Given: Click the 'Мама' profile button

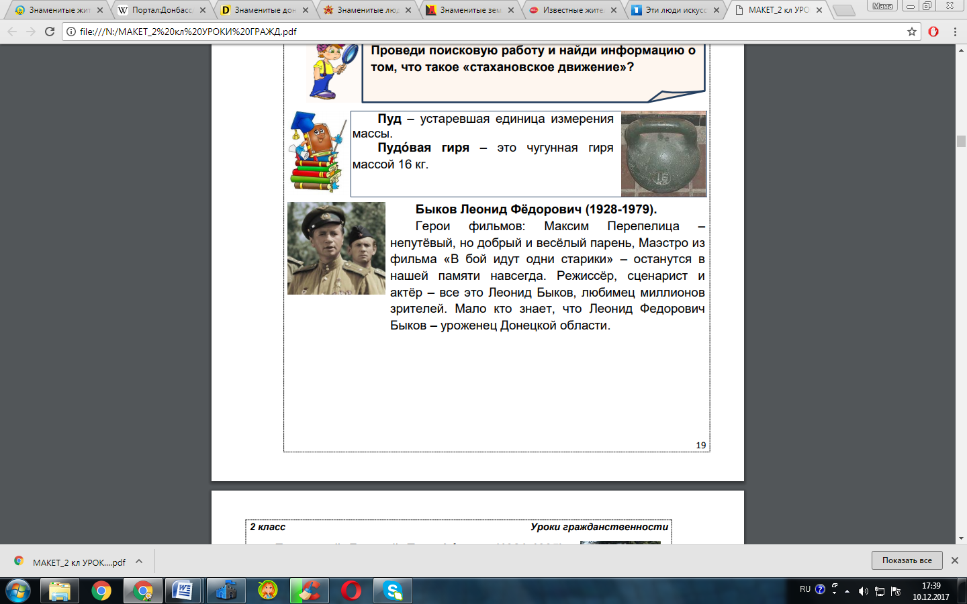Looking at the screenshot, I should tap(882, 5).
